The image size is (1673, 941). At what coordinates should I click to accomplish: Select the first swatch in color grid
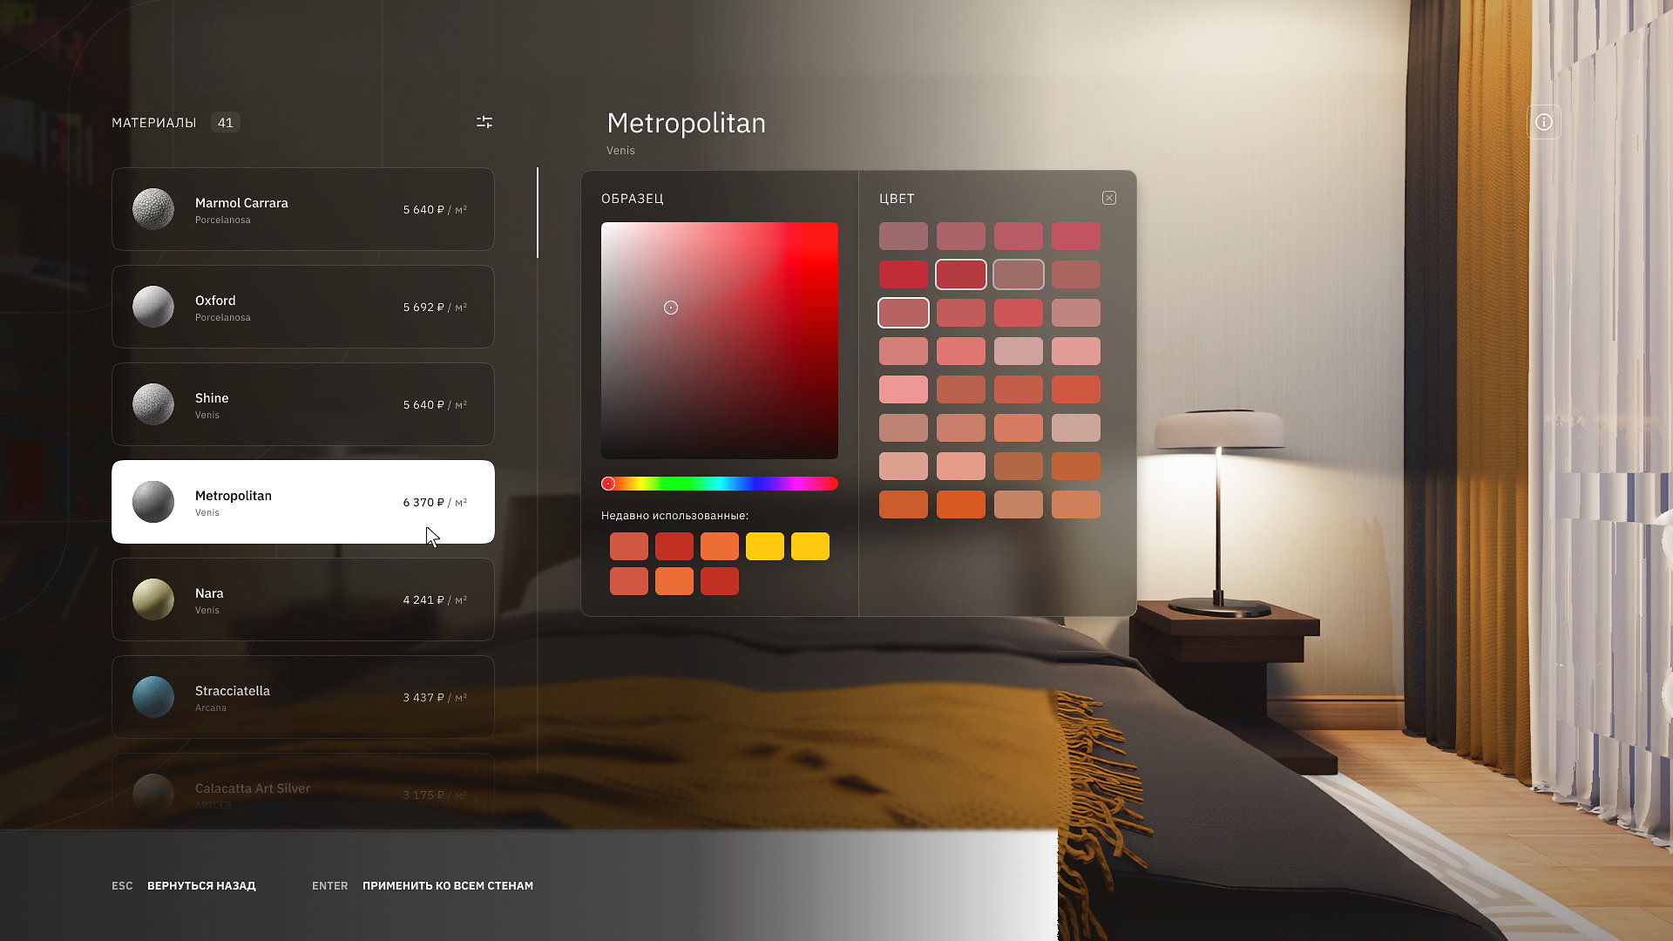point(903,236)
